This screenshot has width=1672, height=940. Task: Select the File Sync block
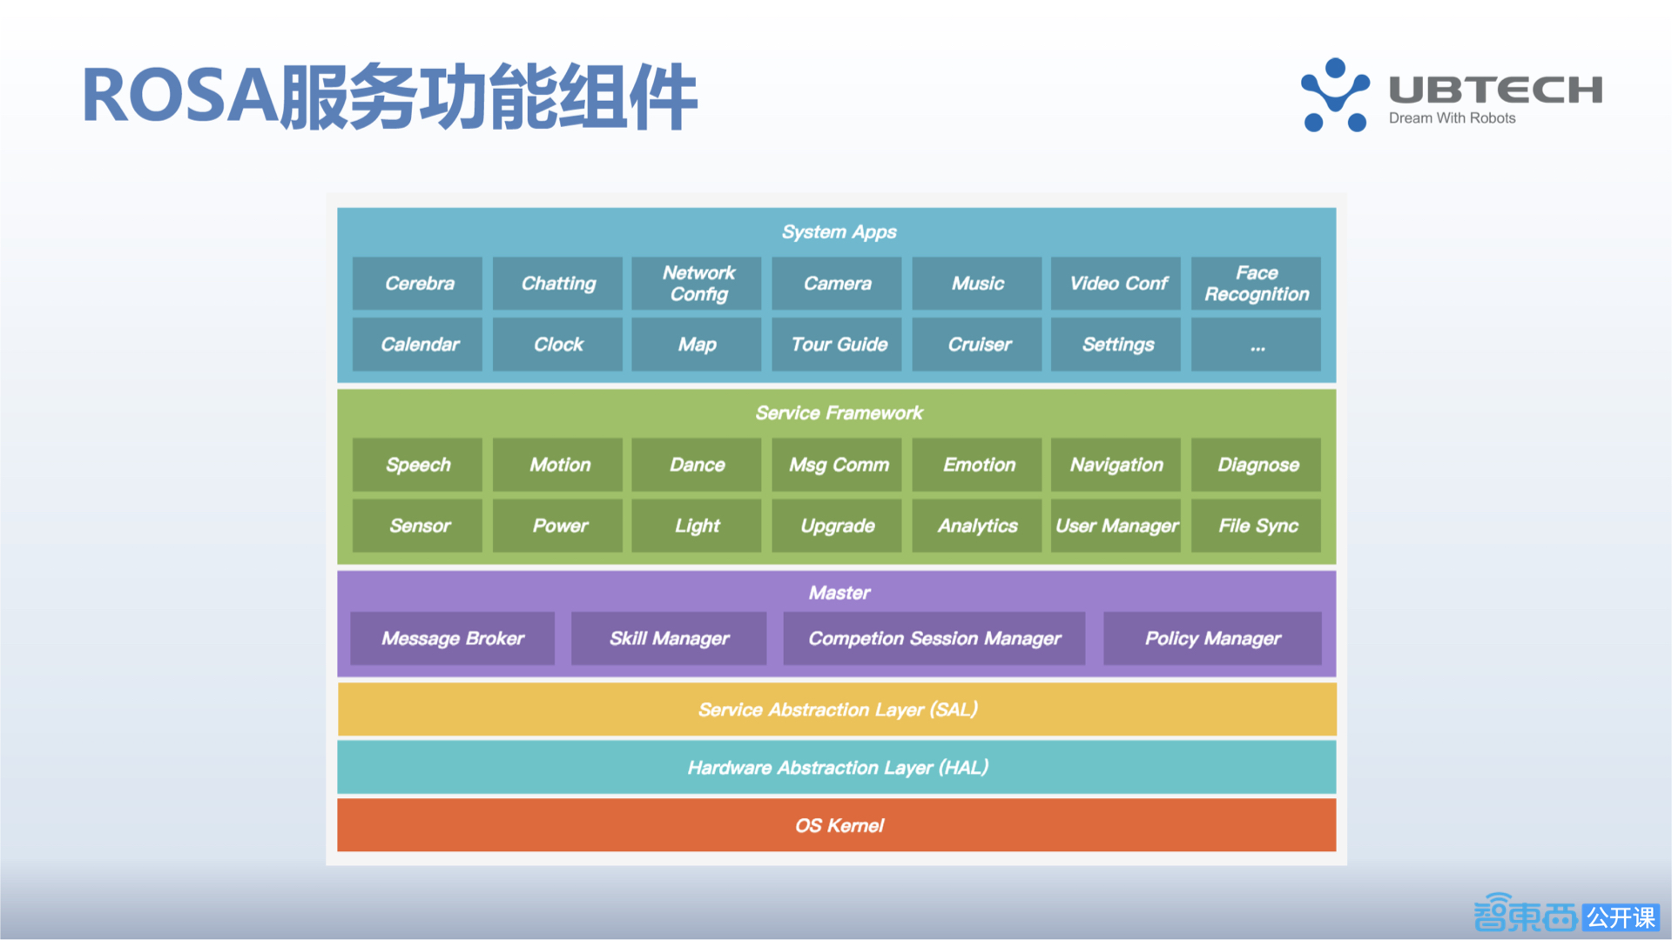click(x=1256, y=526)
